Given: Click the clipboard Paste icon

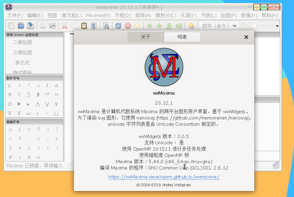Looking at the screenshot, I should [84, 26].
